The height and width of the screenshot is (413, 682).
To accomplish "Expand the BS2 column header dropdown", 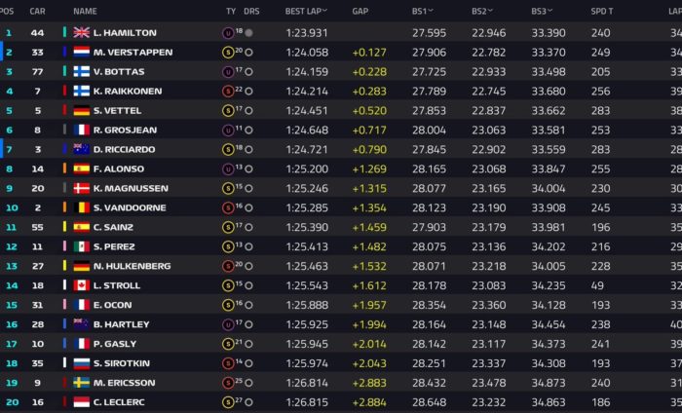I will [x=490, y=11].
